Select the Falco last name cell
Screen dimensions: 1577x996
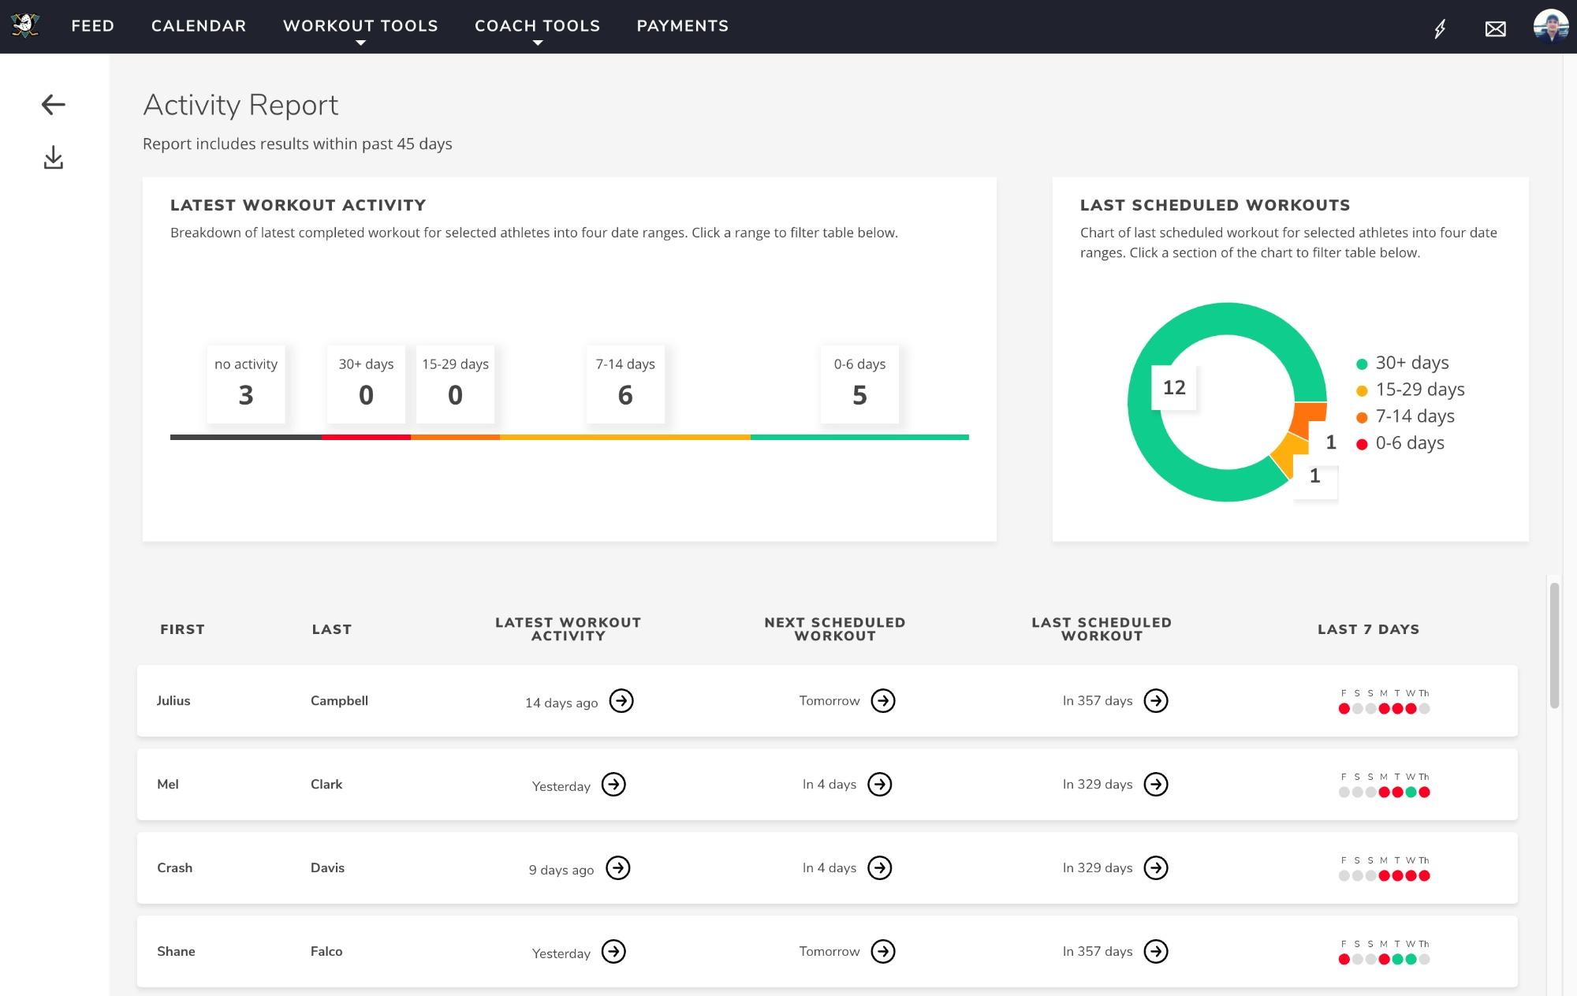coord(326,951)
